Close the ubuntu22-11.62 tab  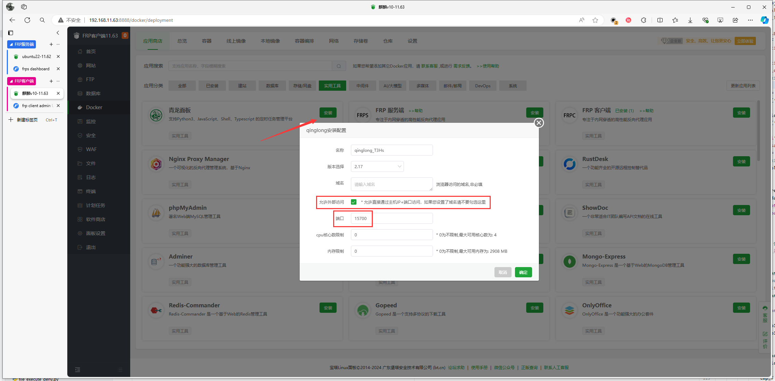pyautogui.click(x=58, y=57)
